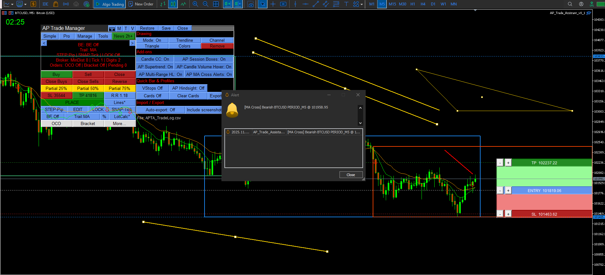
Task: Select the crosshair cursor tool
Action: click(x=273, y=4)
